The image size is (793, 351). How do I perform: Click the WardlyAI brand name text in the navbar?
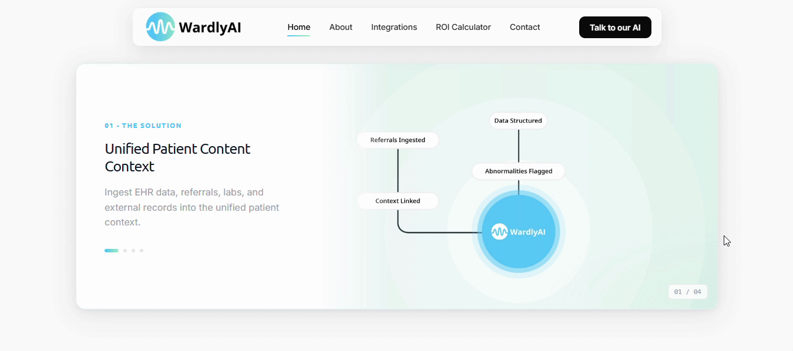[x=210, y=28]
